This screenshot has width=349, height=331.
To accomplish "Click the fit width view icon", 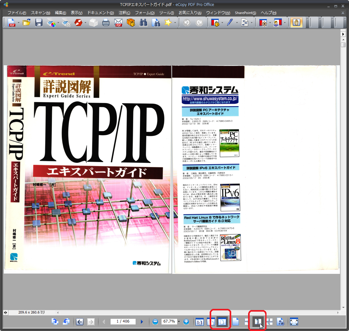I will pos(211,322).
